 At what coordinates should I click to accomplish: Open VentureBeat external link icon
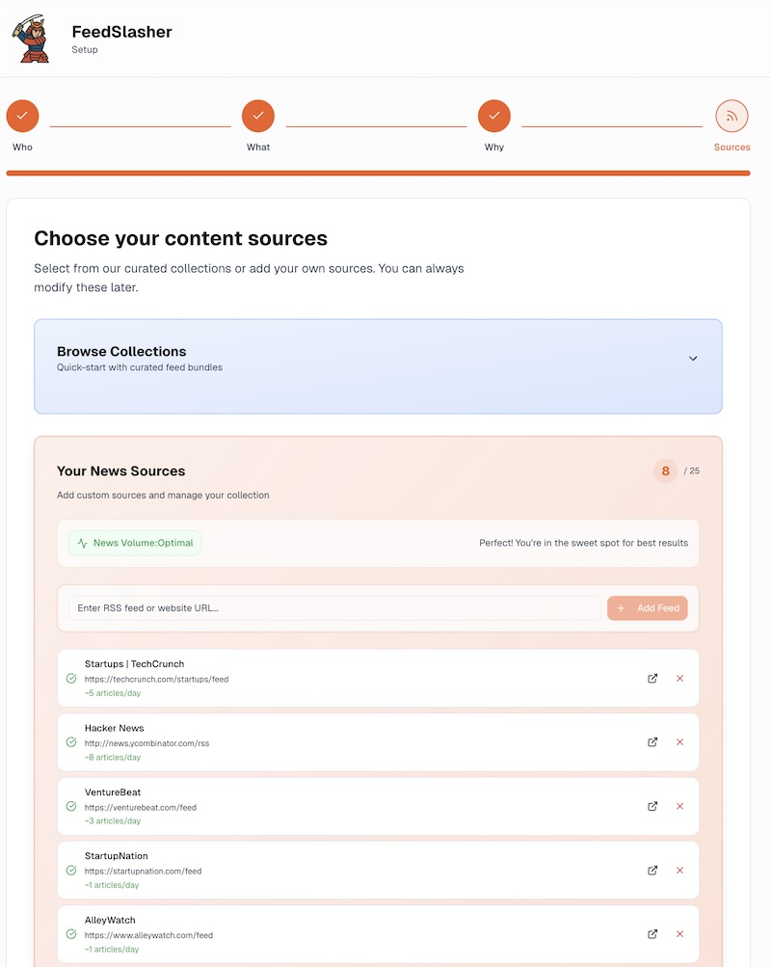coord(652,806)
